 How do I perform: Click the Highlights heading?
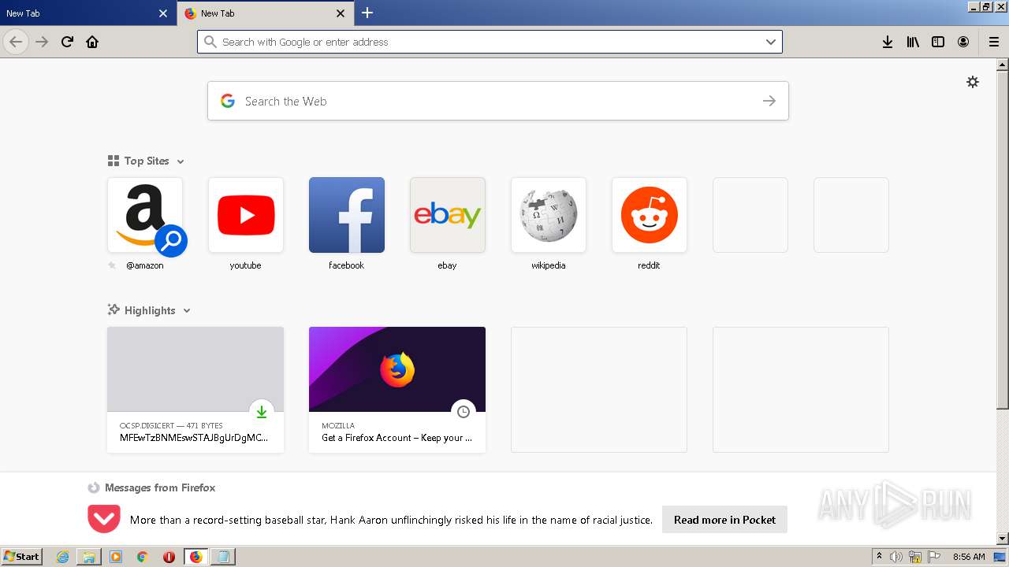[x=150, y=310]
